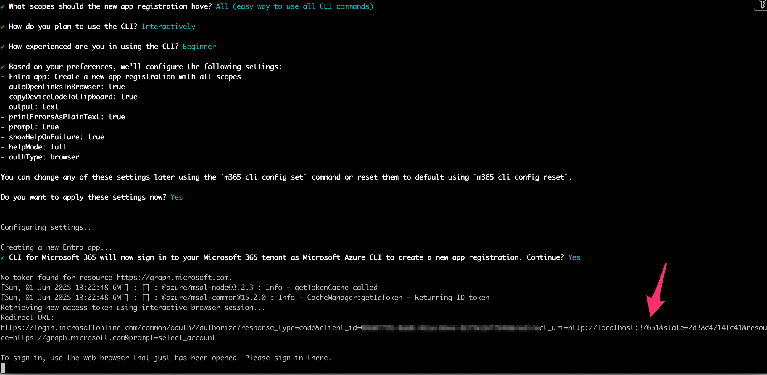
Task: Click the green checkmark beside scopes question
Action: coord(3,7)
